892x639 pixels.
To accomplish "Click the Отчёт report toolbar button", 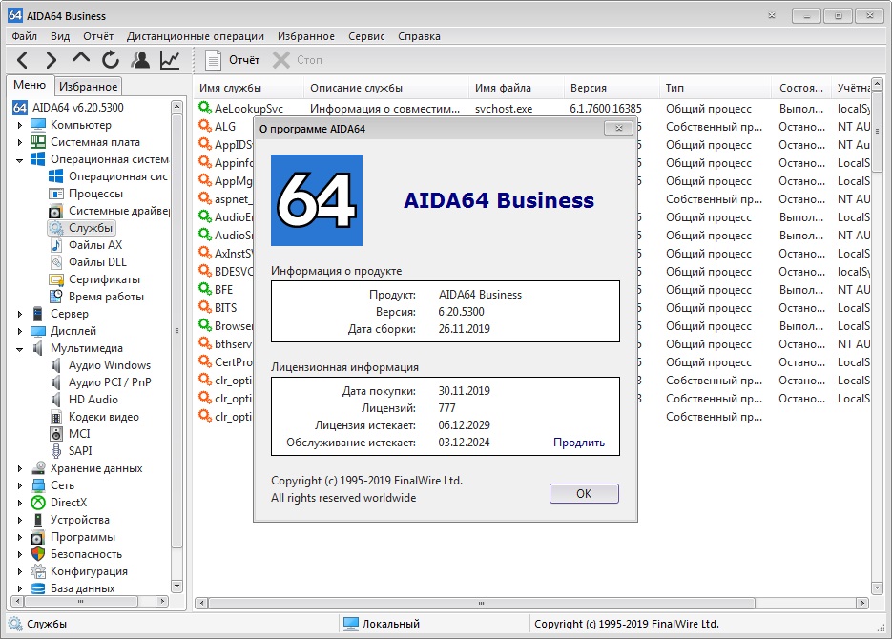I will point(232,60).
